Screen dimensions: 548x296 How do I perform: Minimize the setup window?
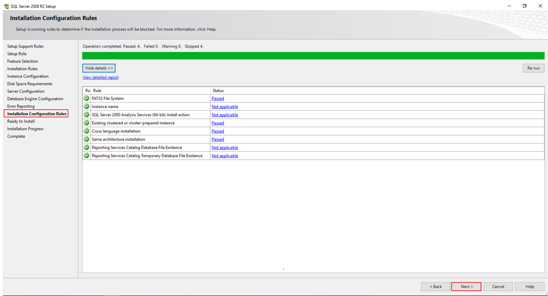509,6
